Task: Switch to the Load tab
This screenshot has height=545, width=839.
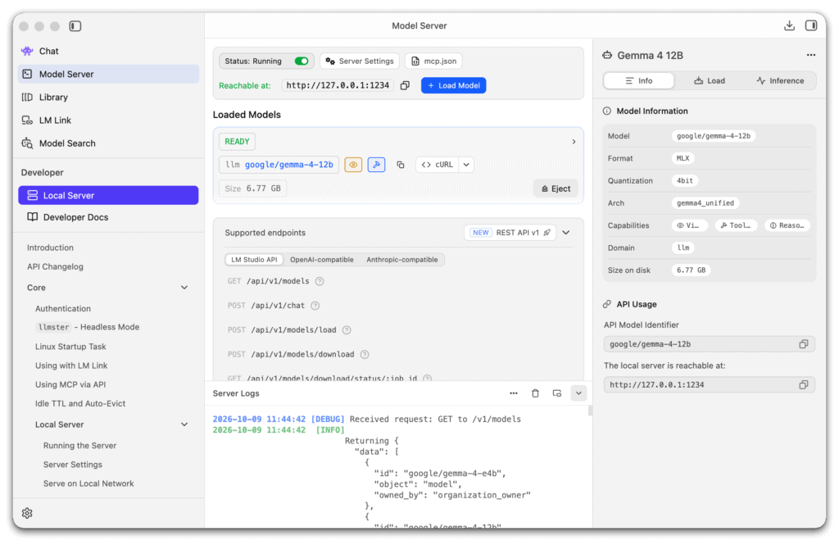Action: [710, 81]
